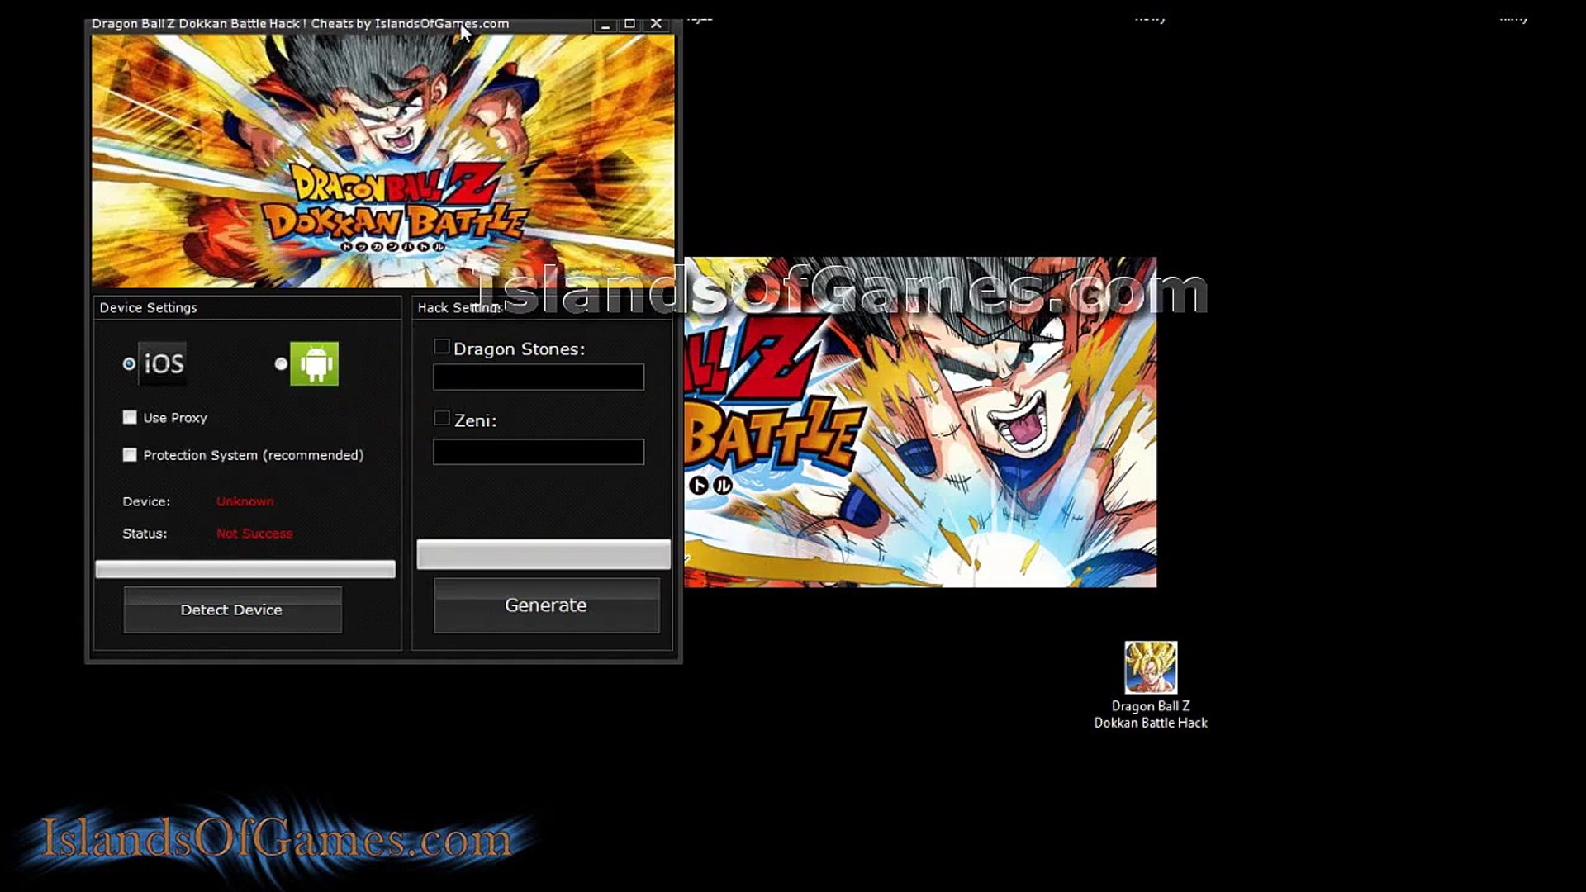The width and height of the screenshot is (1586, 892).
Task: Click the Dragon Stones amount field
Action: pos(539,377)
